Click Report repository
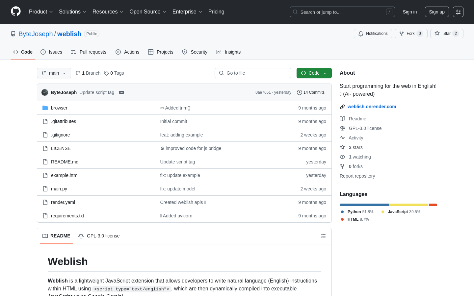The image size is (474, 296). tap(357, 176)
